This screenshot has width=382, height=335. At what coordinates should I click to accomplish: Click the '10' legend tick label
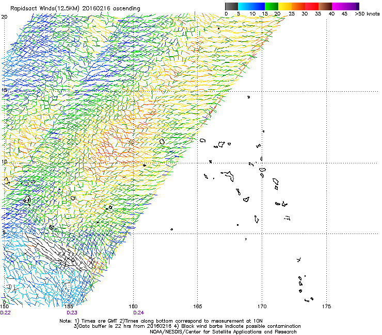[x=252, y=14]
